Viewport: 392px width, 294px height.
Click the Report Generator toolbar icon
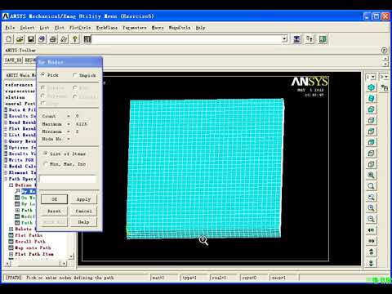pyautogui.click(x=64, y=39)
